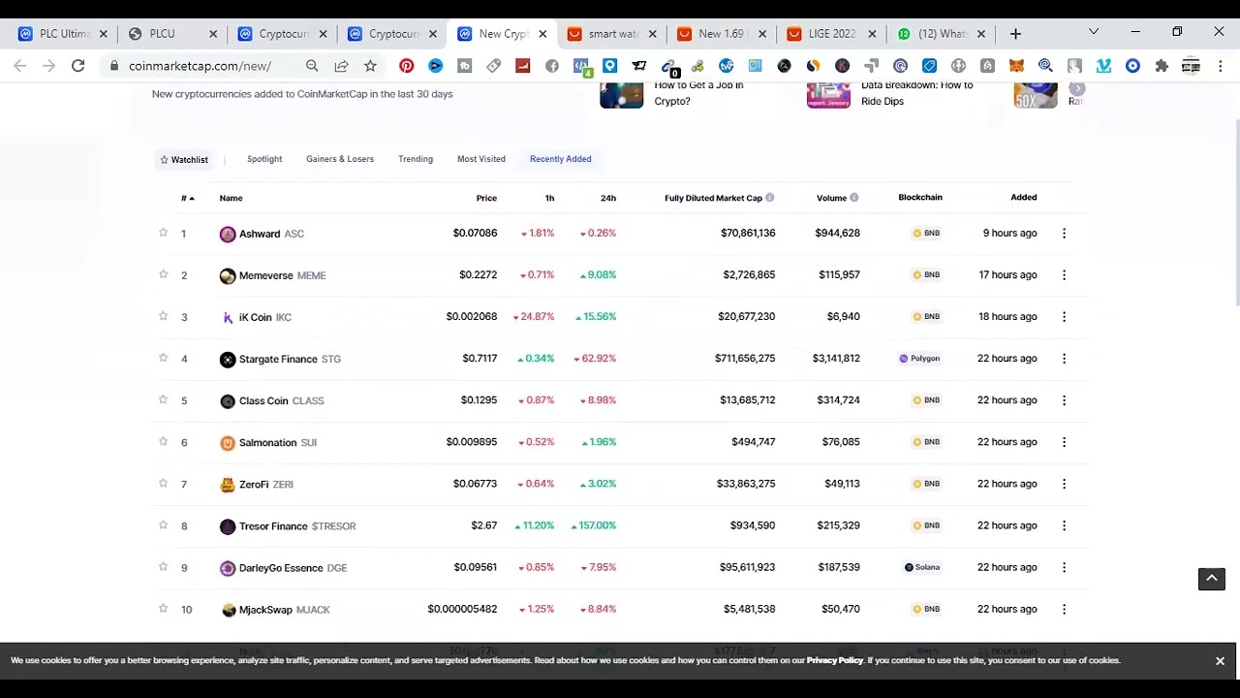Image resolution: width=1240 pixels, height=698 pixels.
Task: Expand more options for Stargate Finance
Action: click(x=1064, y=359)
